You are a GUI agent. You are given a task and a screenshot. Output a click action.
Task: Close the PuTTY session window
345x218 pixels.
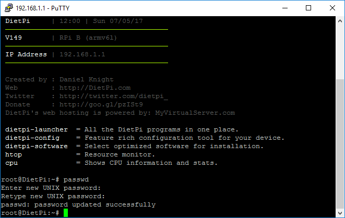[332, 8]
